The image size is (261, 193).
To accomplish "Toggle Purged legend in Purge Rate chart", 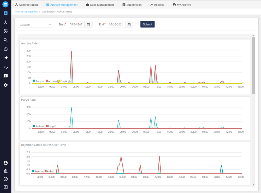I will 51,126.
